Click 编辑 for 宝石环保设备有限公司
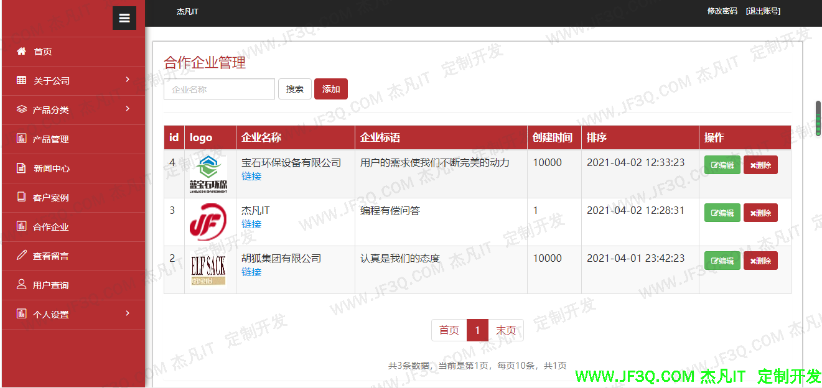The image size is (822, 388). coord(722,165)
